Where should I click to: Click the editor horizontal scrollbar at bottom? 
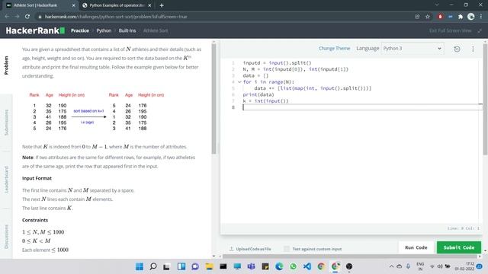[349, 256]
